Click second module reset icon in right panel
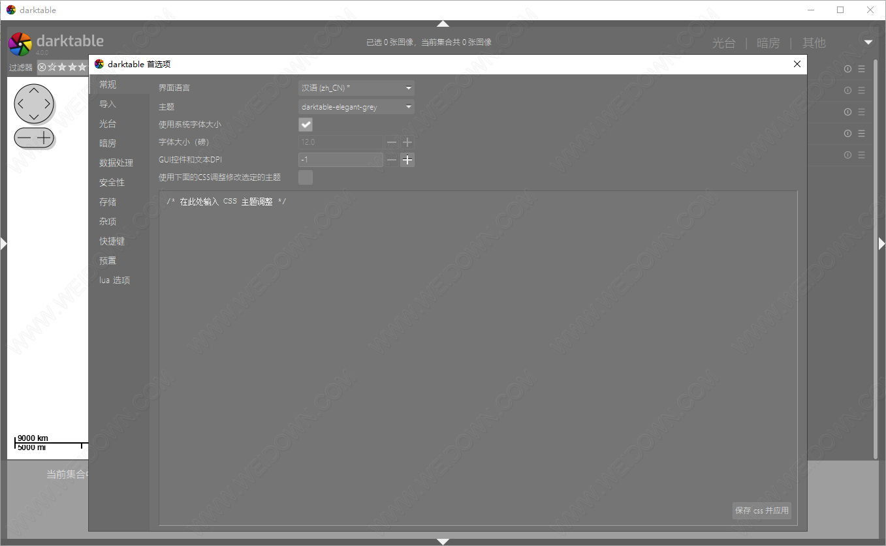Image resolution: width=886 pixels, height=546 pixels. coord(847,90)
